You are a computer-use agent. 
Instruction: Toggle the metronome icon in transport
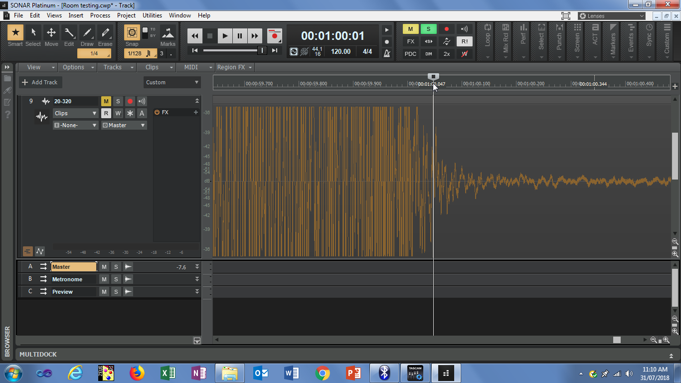387,53
